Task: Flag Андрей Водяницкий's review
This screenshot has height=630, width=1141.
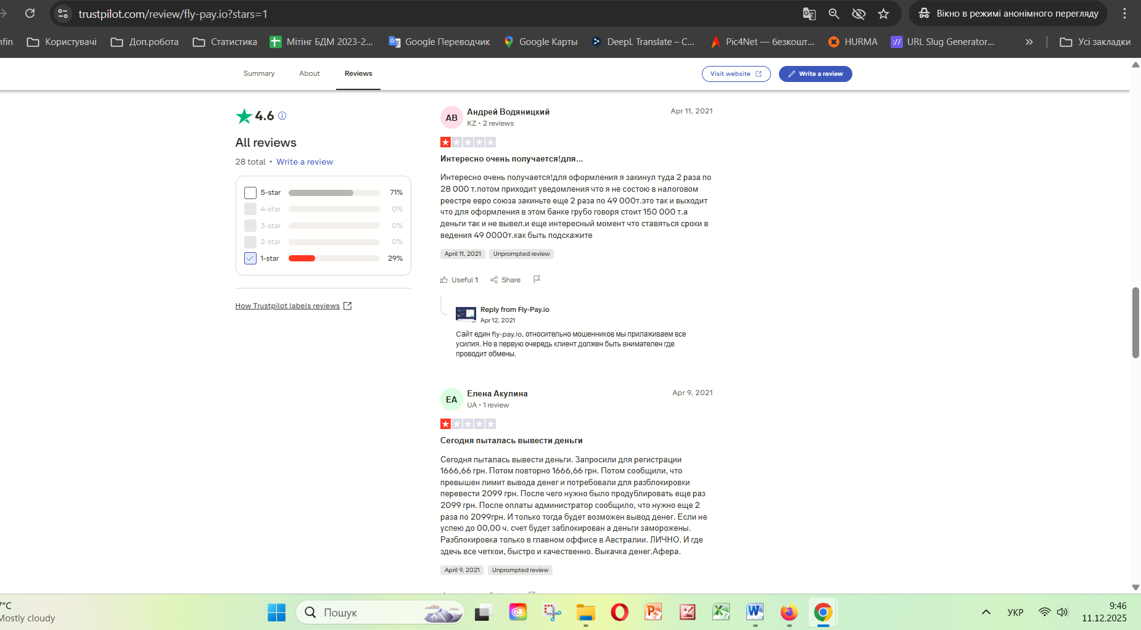Action: 537,279
